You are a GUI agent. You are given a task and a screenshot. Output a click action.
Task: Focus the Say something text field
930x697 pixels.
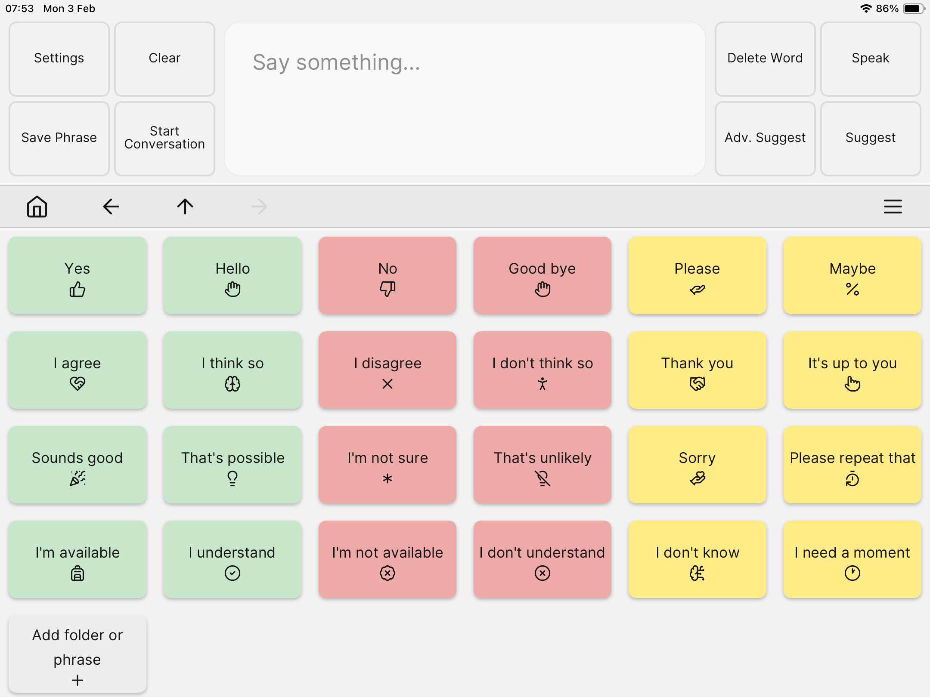pos(465,99)
